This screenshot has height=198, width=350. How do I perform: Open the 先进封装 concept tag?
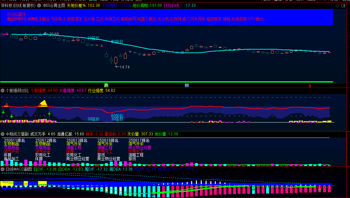coord(239,19)
